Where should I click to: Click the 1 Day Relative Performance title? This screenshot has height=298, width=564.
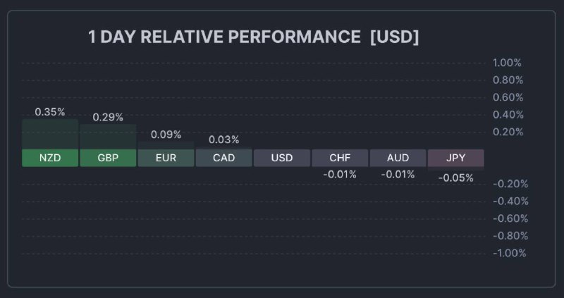(x=253, y=37)
